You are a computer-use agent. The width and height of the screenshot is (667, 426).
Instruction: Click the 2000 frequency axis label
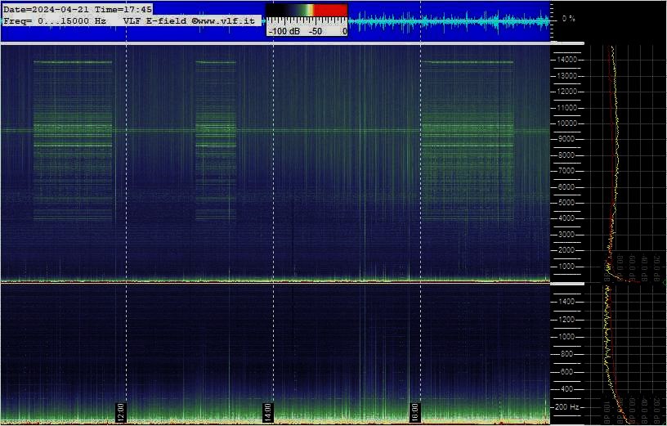coord(566,250)
